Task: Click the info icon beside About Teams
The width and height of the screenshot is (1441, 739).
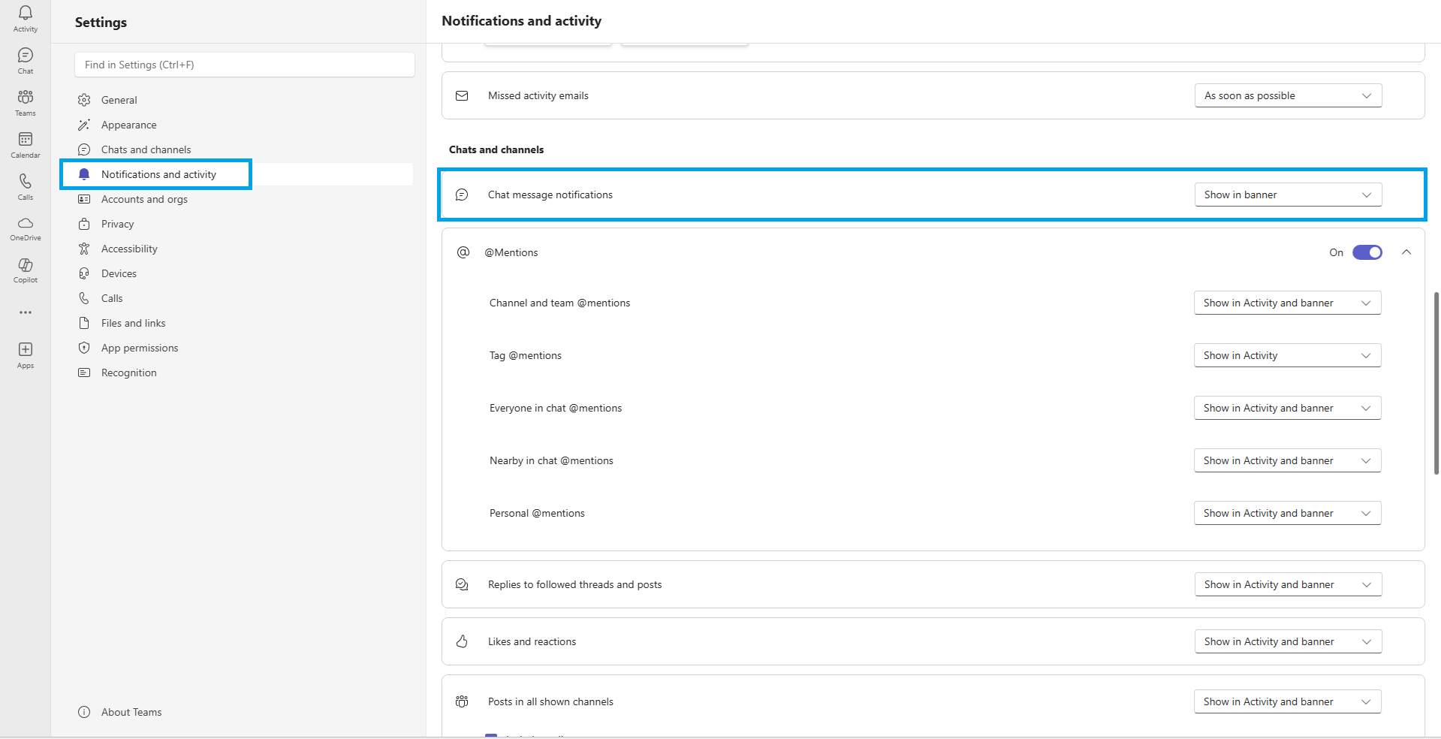Action: tap(84, 712)
